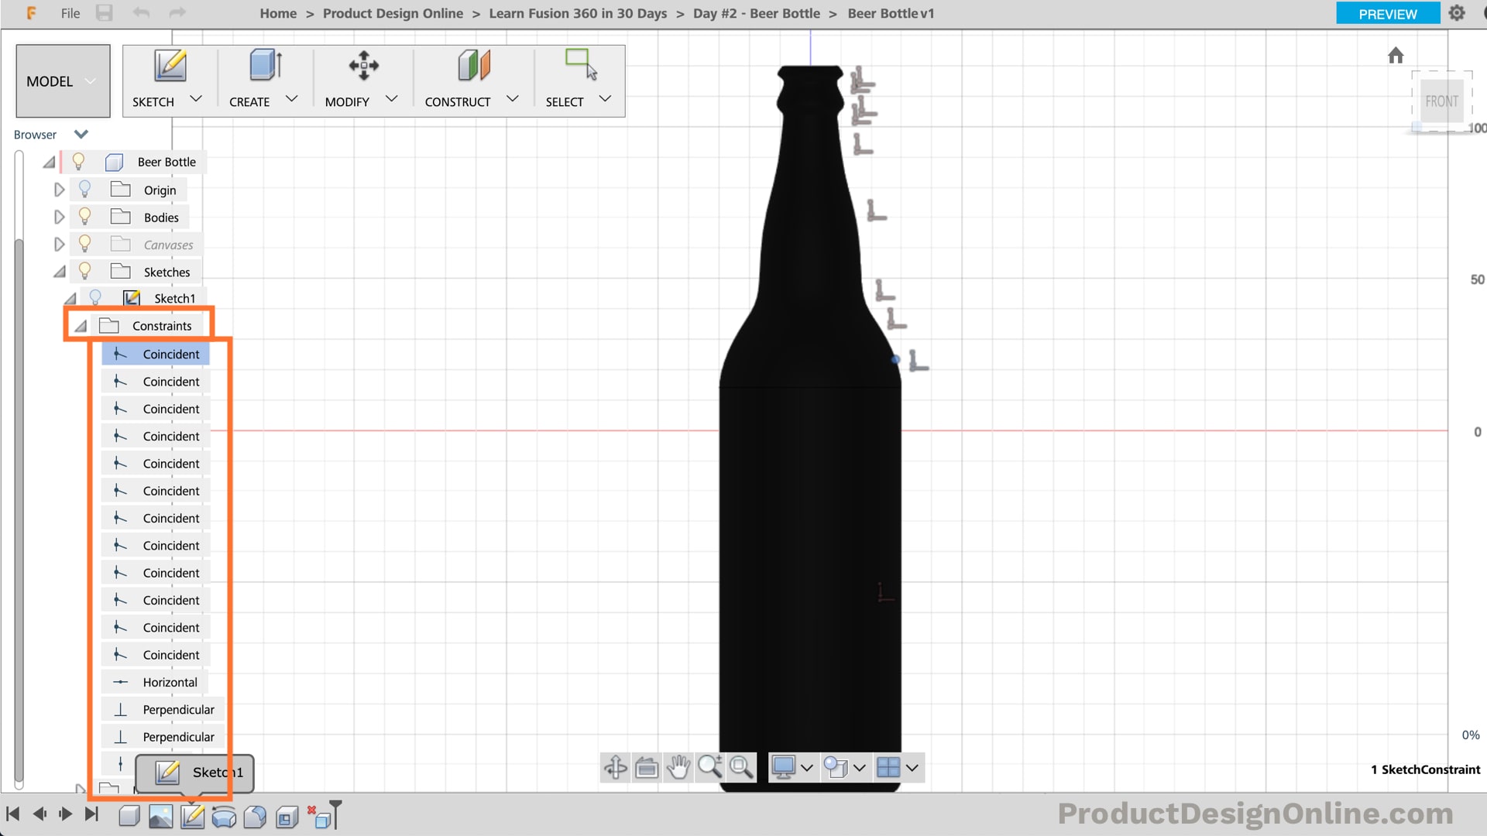1487x836 pixels.
Task: Select the Horizontal constraint item
Action: pyautogui.click(x=170, y=682)
